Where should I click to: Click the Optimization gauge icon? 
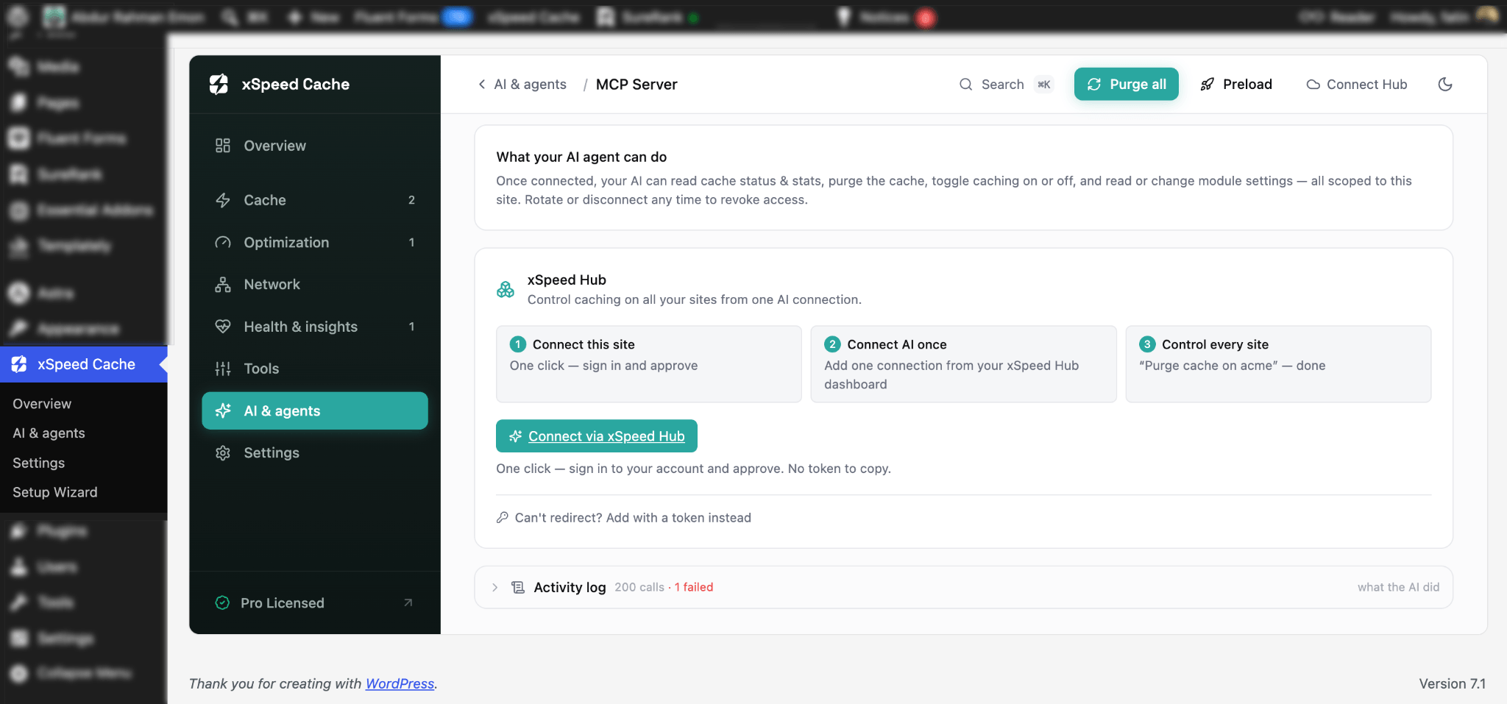point(223,242)
